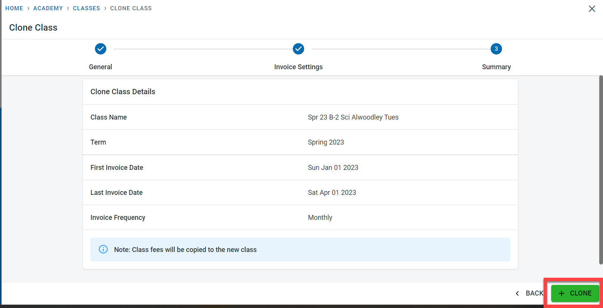Image resolution: width=603 pixels, height=308 pixels.
Task: Click the Sat Apr 01 2023 invoice date
Action: [x=332, y=193]
